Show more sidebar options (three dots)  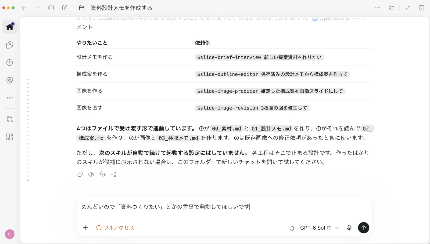[10, 98]
